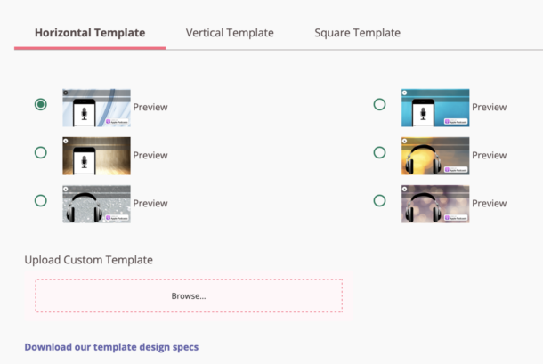Viewport: 543px width, 364px height.
Task: Click the golden yellow headphones thumbnail
Action: pyautogui.click(x=434, y=156)
